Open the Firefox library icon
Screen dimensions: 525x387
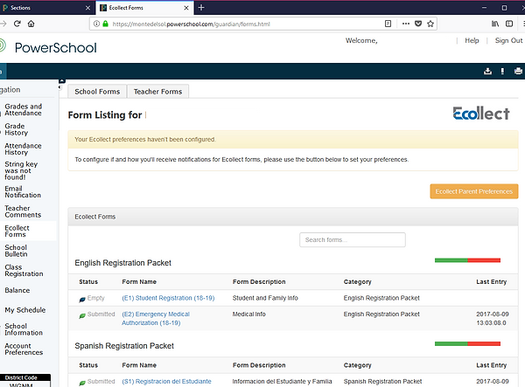(495, 24)
